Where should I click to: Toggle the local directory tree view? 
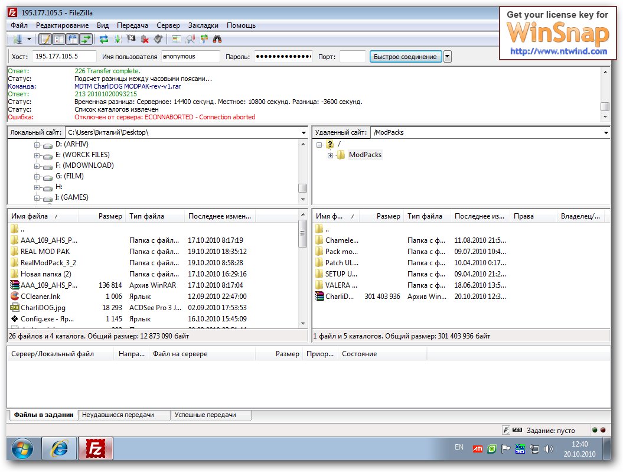click(58, 40)
